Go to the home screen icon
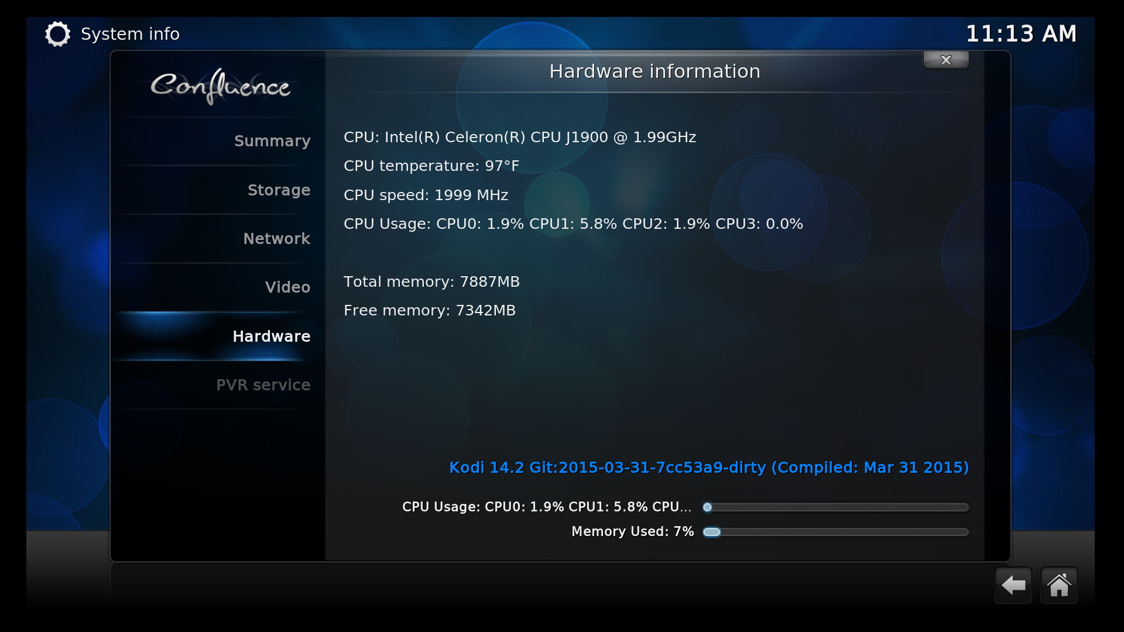 coord(1058,585)
